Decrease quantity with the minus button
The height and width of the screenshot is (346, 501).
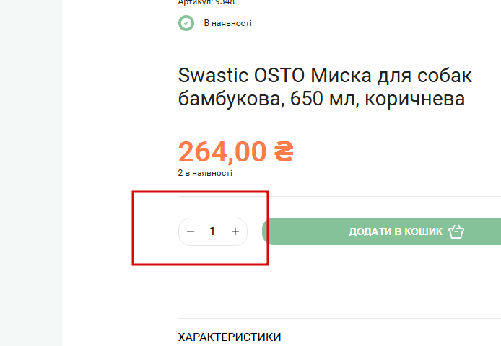[191, 231]
